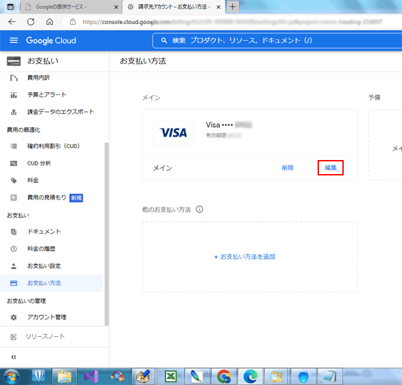
Task: Click the 予算とアラート icon
Action: 13,95
